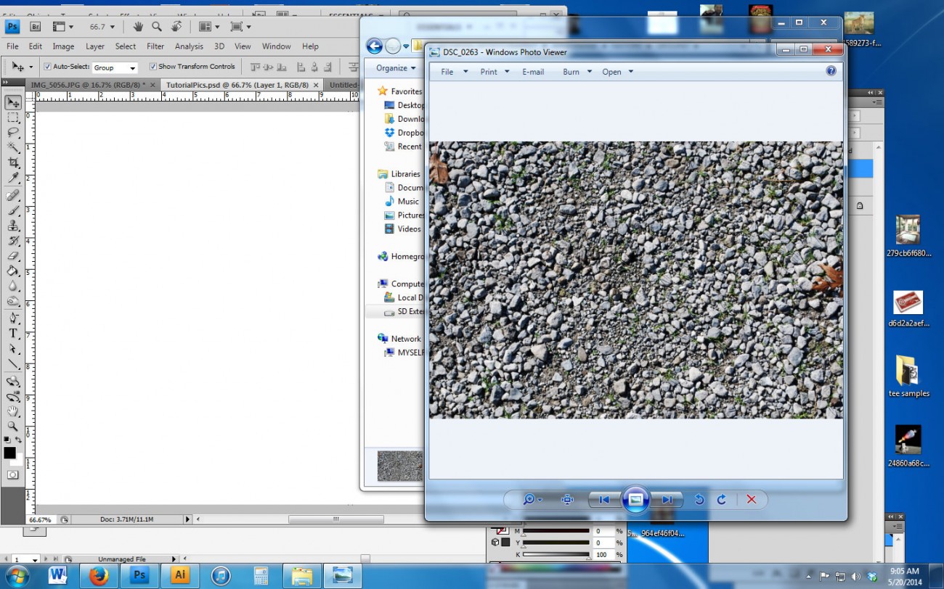Click the Photo Viewer help icon
944x589 pixels.
click(x=831, y=71)
